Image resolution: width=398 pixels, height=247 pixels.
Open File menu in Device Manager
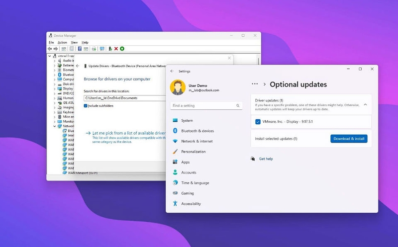click(x=51, y=42)
